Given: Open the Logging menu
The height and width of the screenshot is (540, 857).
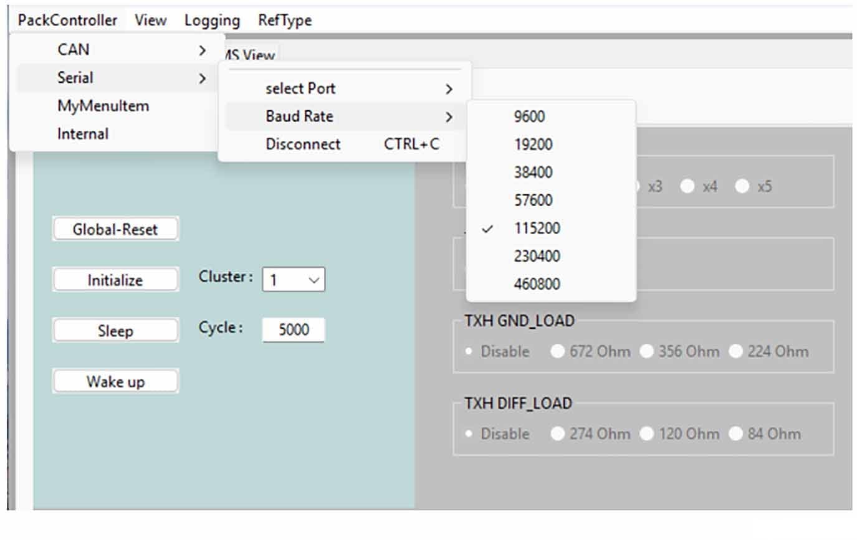Looking at the screenshot, I should 212,21.
